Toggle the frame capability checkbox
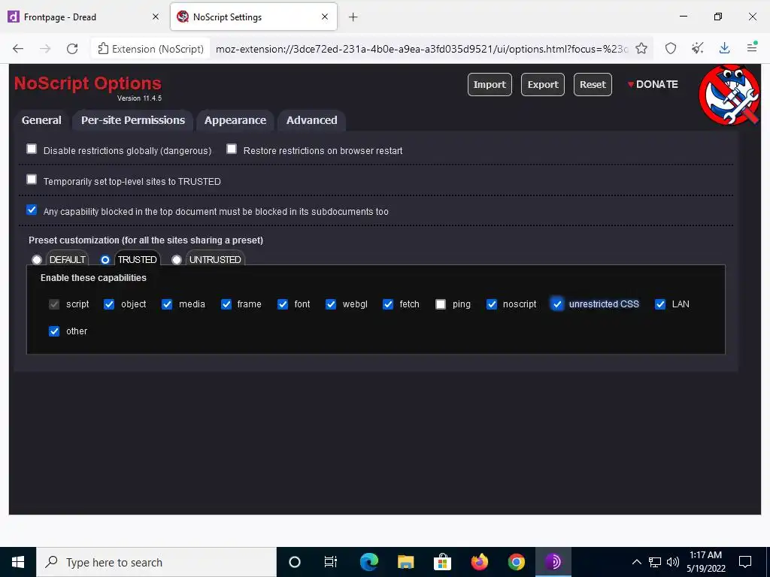 click(x=226, y=305)
